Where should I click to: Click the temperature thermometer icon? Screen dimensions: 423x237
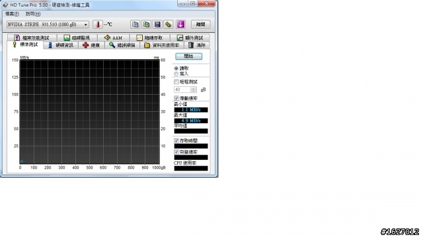[98, 24]
